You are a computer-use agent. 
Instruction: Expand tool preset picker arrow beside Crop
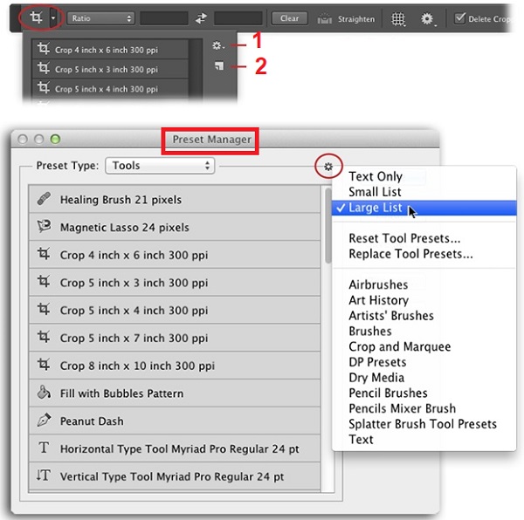[52, 18]
